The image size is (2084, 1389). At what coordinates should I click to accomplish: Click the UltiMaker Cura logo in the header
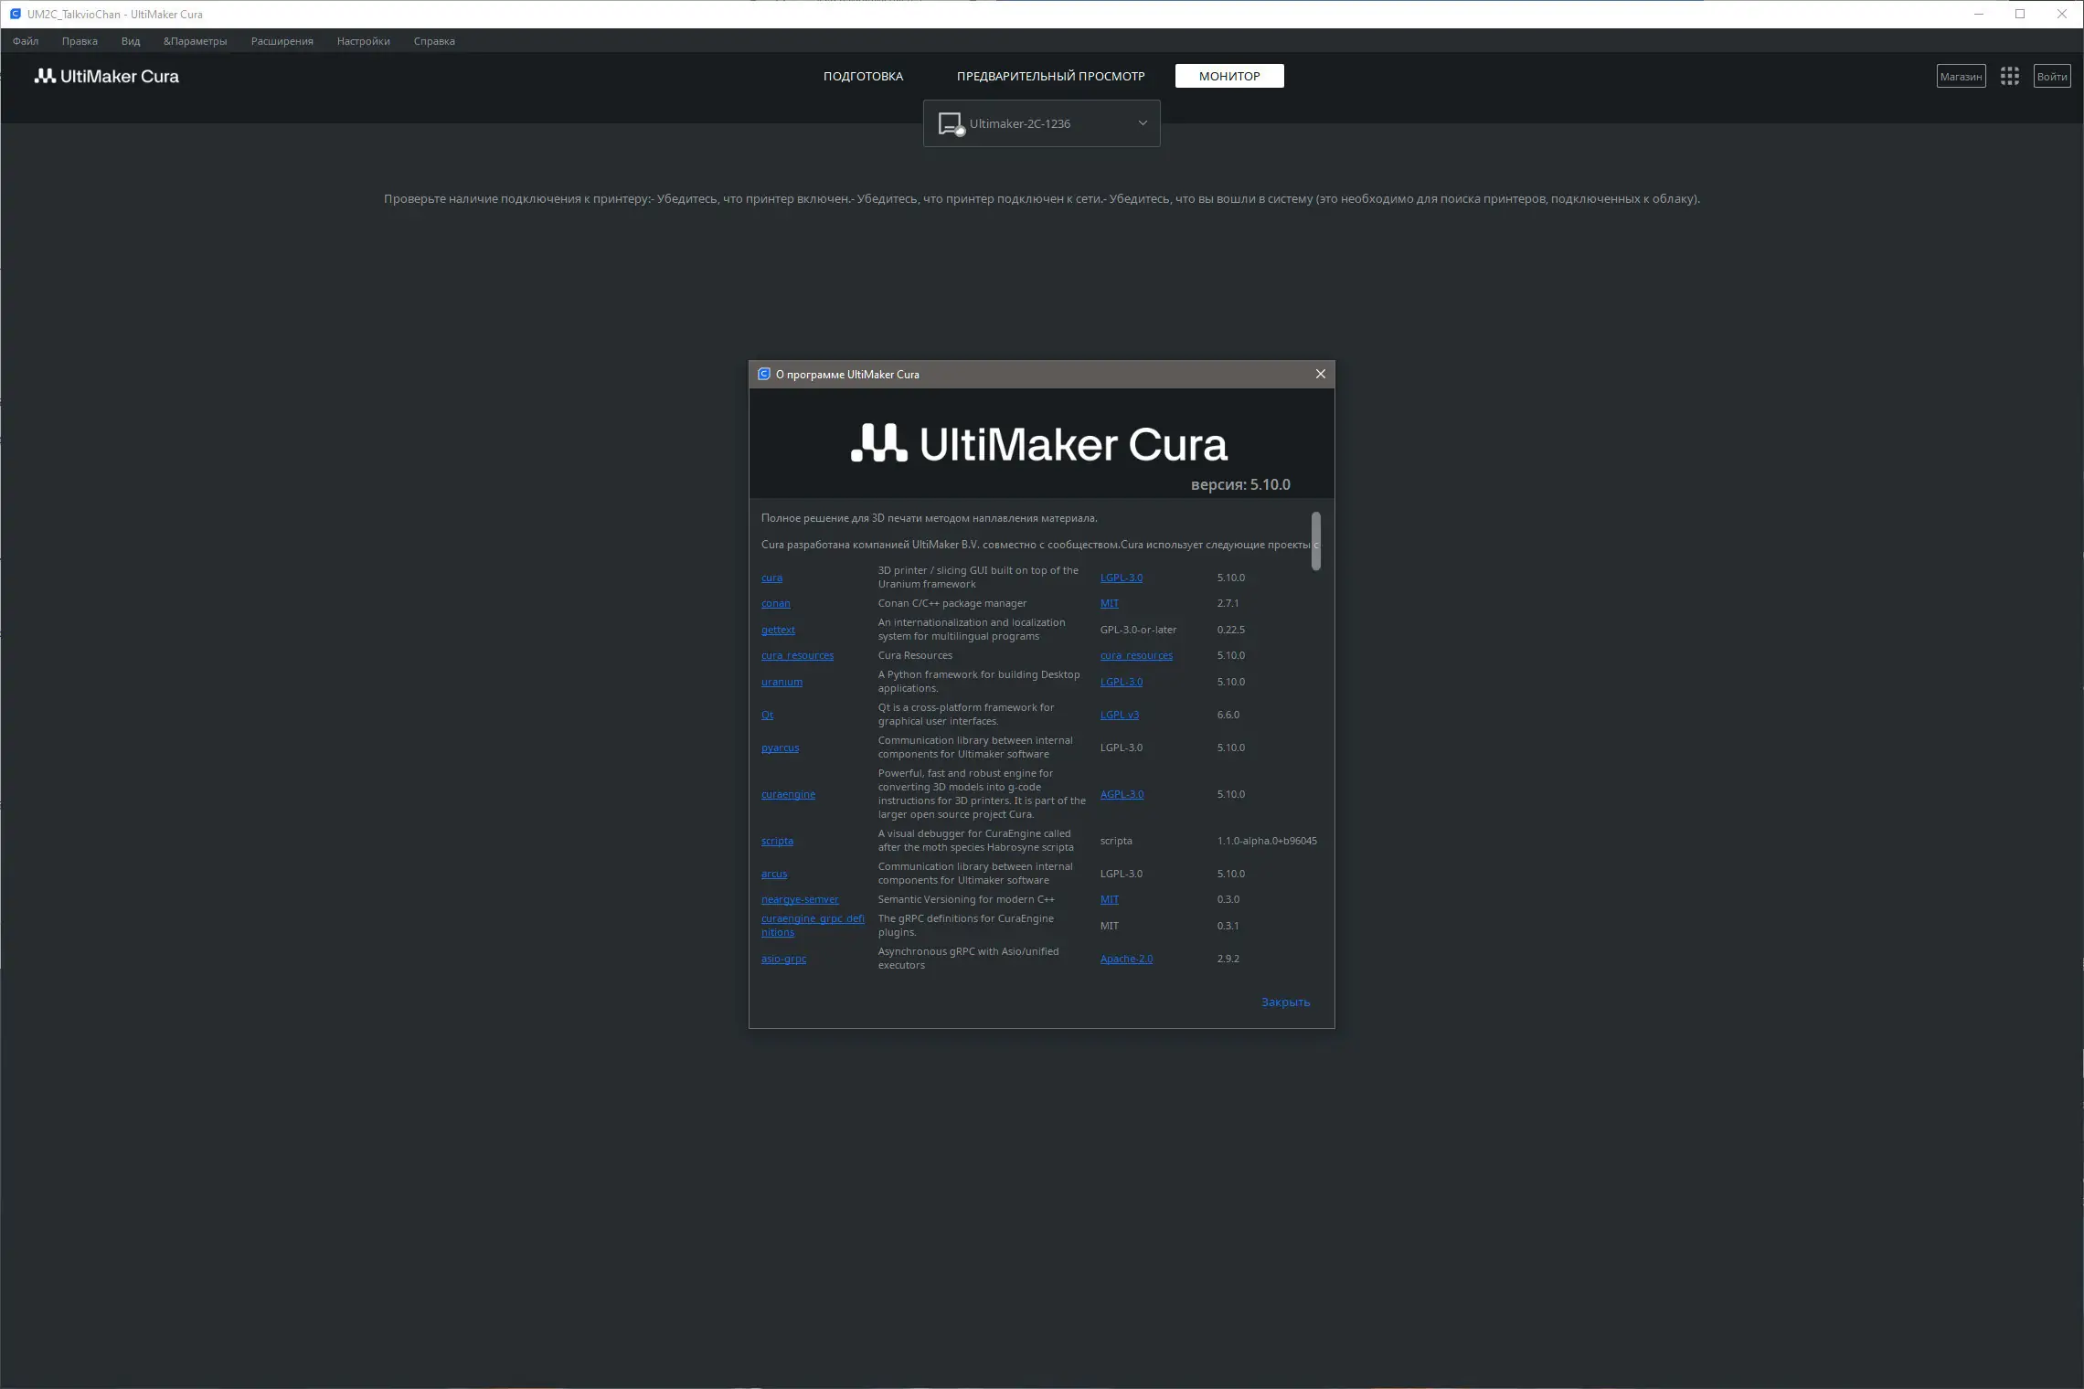107,77
